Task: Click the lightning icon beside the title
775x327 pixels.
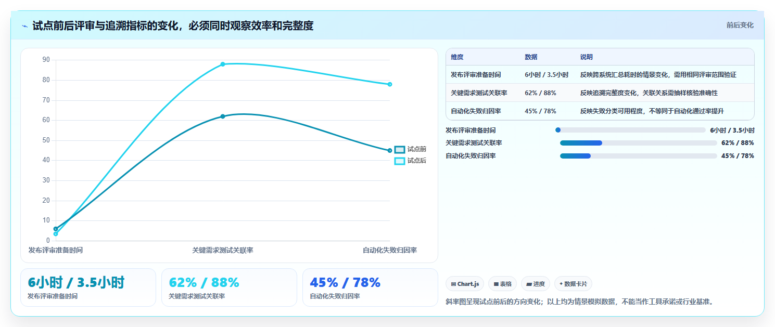Action: point(24,25)
